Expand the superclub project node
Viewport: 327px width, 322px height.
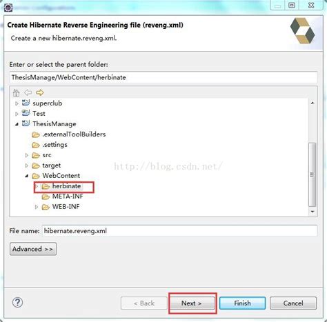click(17, 103)
